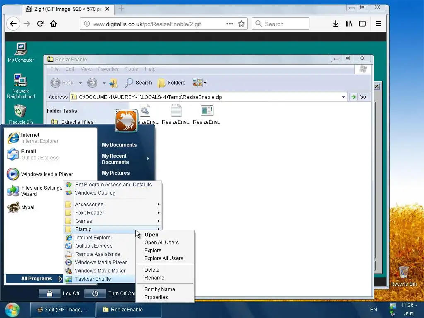
Task: Select the ResizeEna text document file
Action: coord(176,114)
